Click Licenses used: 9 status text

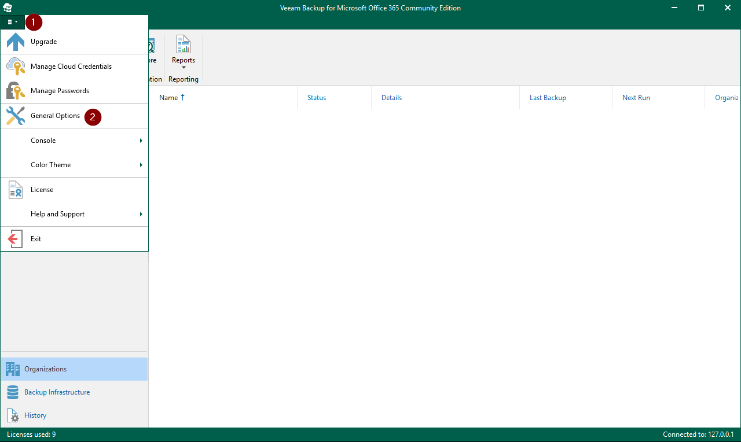[x=31, y=434]
